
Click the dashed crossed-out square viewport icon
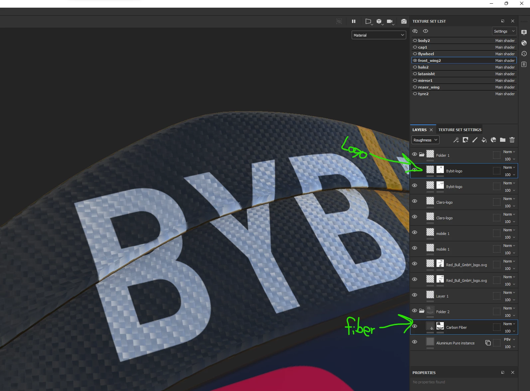point(339,21)
